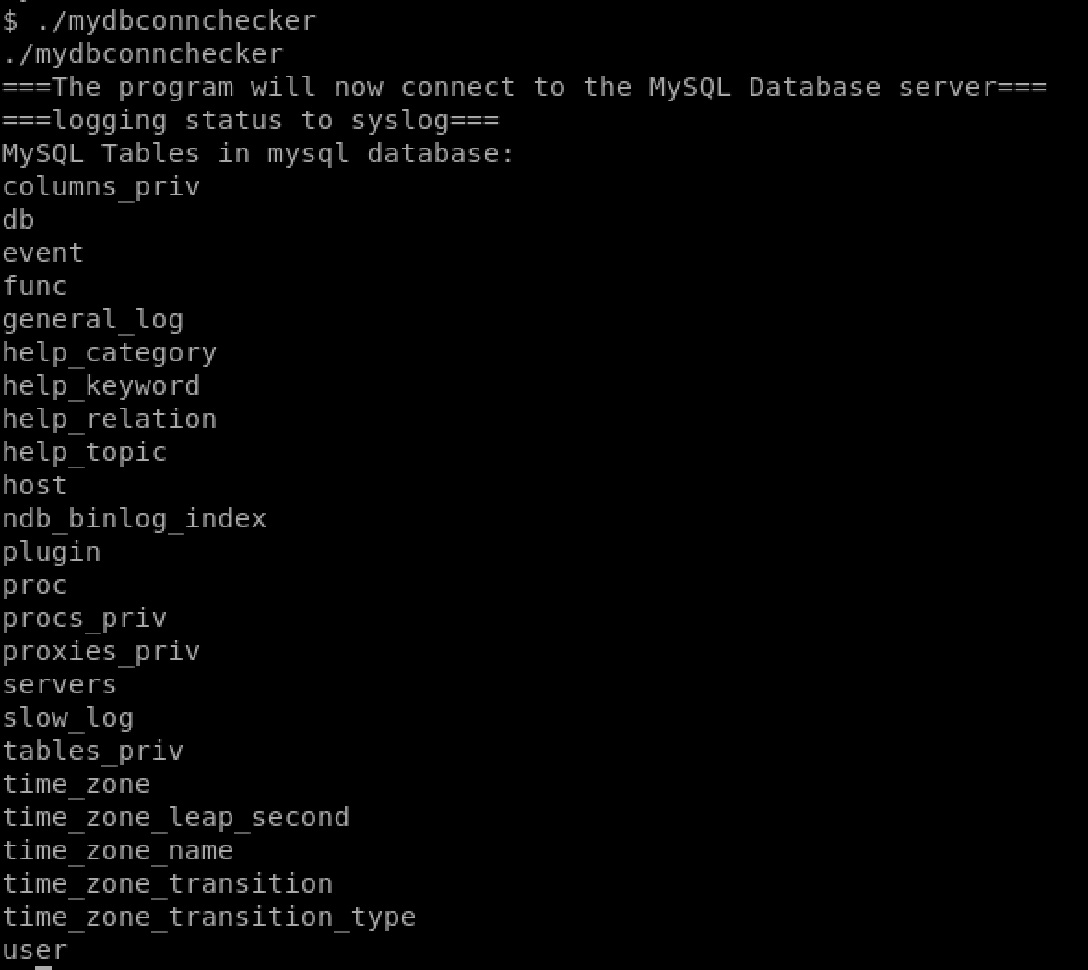Click the event table entry
The height and width of the screenshot is (970, 1088).
[42, 254]
